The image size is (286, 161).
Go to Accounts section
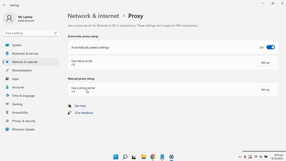[x=18, y=87]
